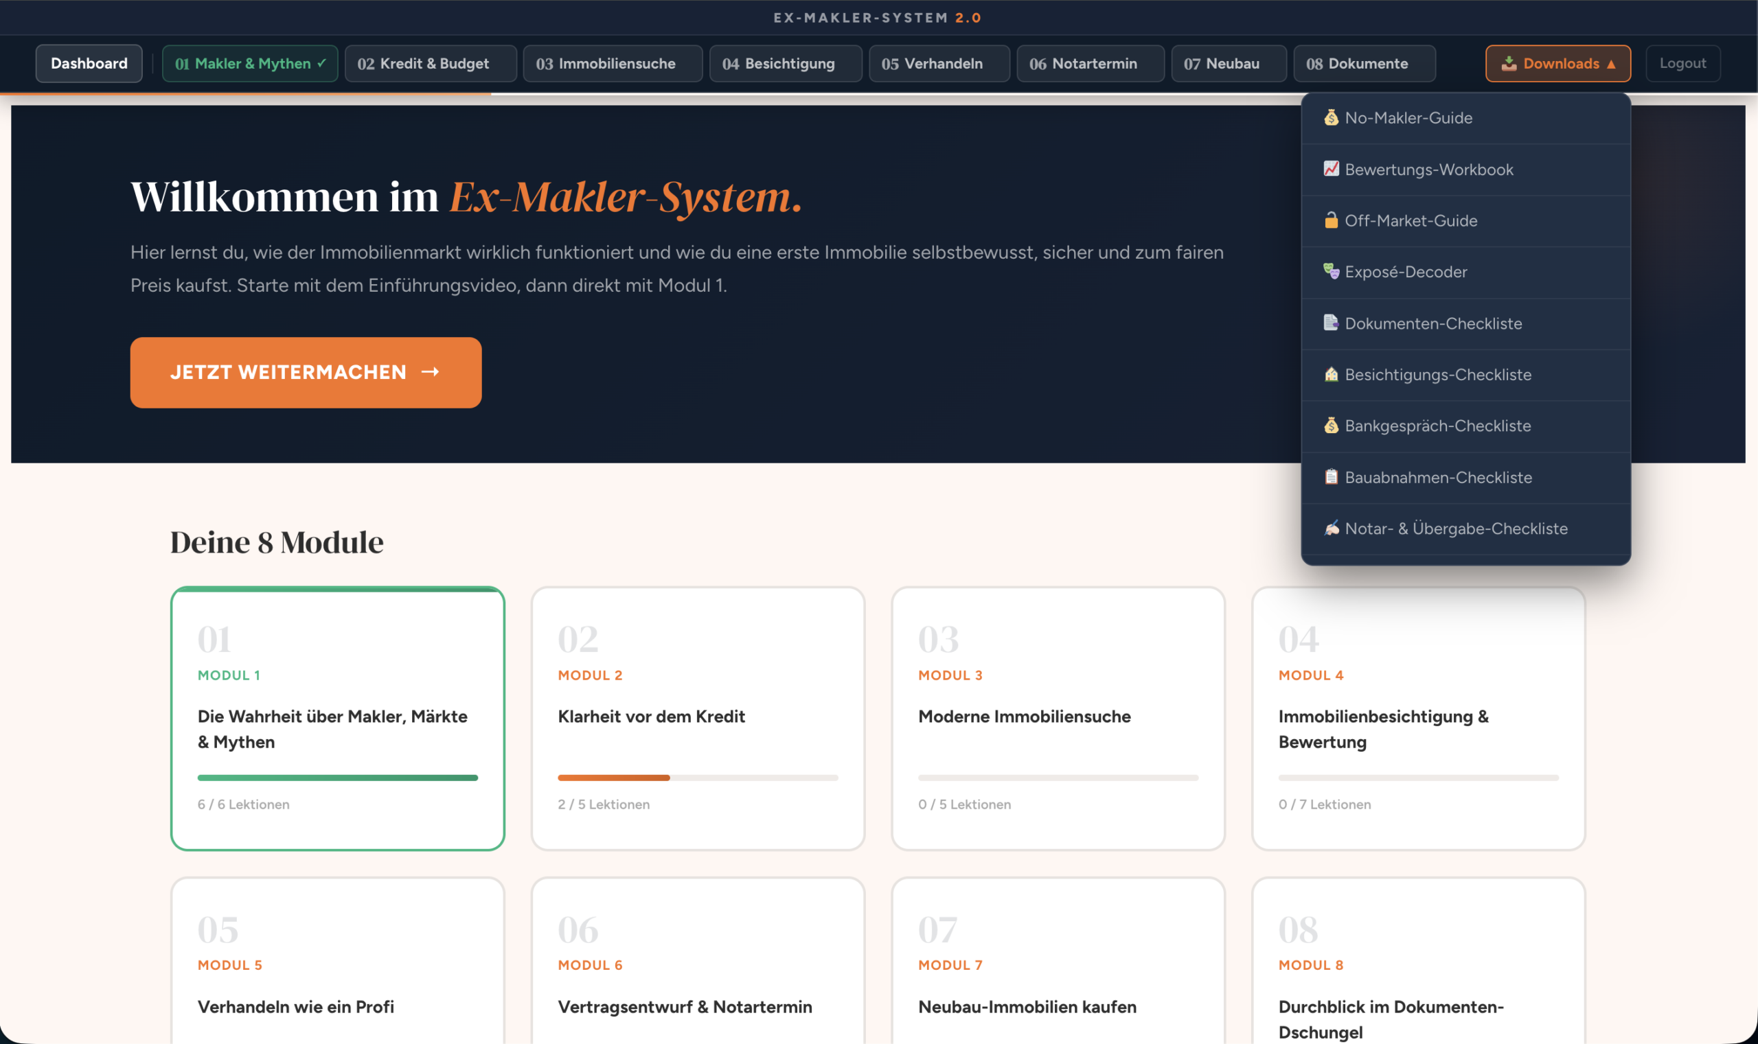The height and width of the screenshot is (1044, 1758).
Task: Click the house icon beside Besichtigungs-Checkliste
Action: coord(1331,374)
